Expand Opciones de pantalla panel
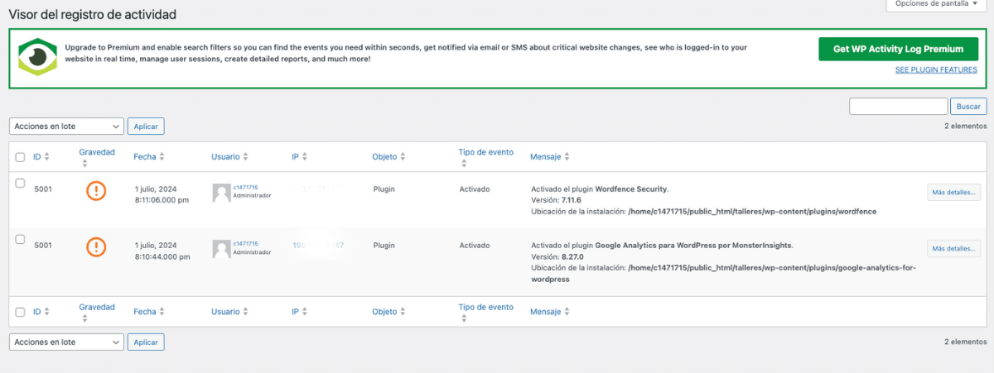994x373 pixels. [936, 4]
